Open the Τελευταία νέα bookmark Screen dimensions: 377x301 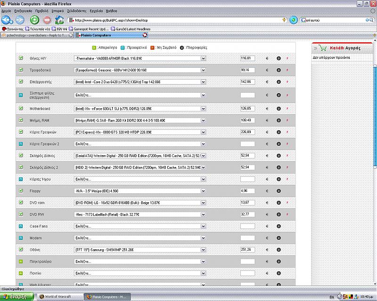(38, 29)
